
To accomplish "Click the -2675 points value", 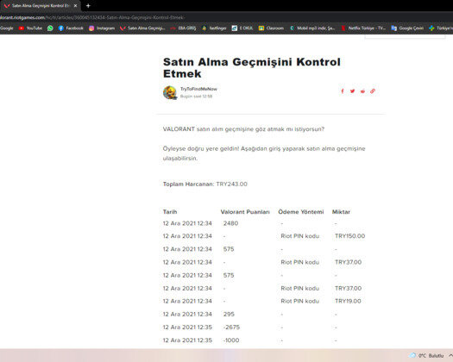I will pos(231,327).
